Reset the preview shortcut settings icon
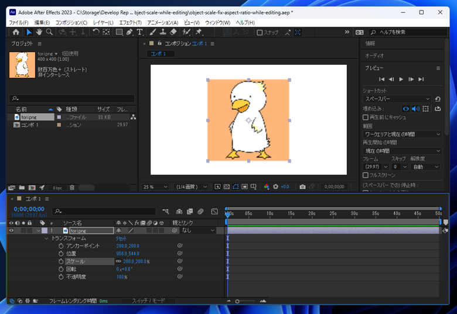This screenshot has width=457, height=314. point(438,99)
